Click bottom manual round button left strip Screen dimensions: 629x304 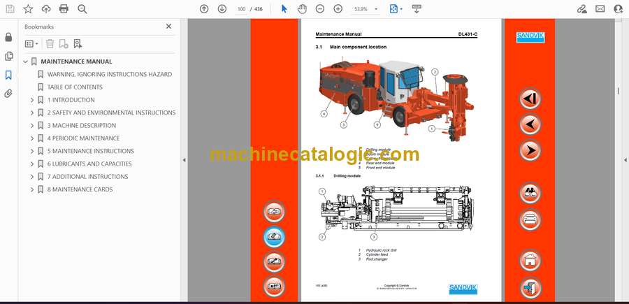pos(275,287)
